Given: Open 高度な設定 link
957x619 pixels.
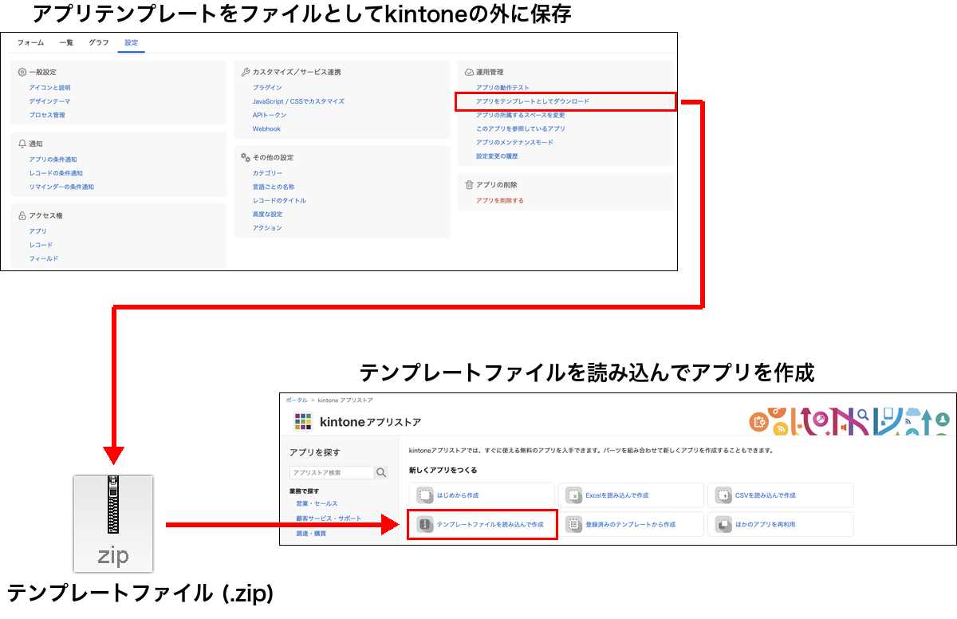Looking at the screenshot, I should pos(267,214).
